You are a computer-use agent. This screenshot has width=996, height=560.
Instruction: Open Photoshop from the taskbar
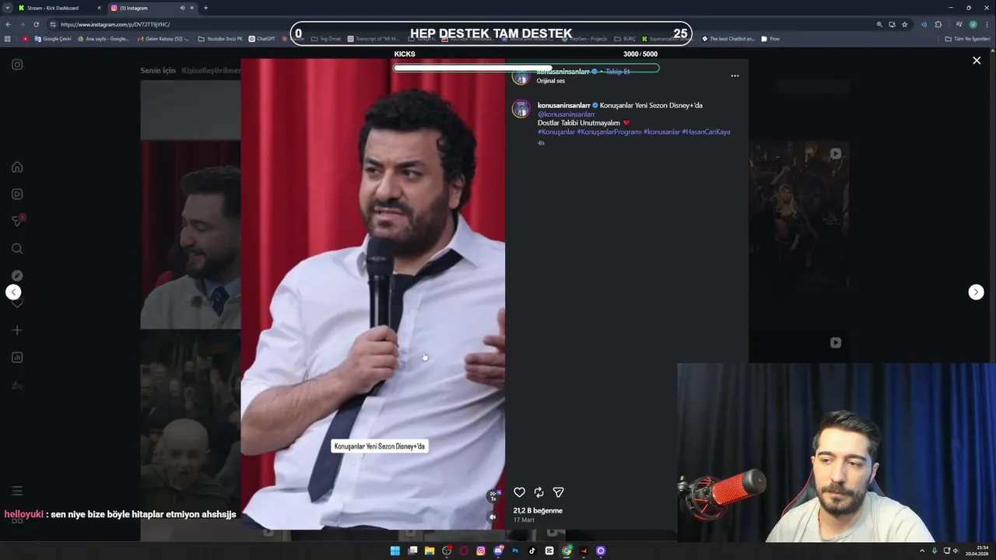tap(515, 551)
